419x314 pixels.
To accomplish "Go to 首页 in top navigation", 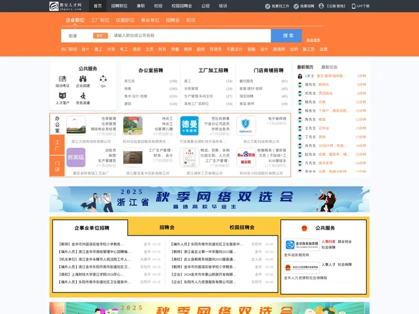I will 98,6.
